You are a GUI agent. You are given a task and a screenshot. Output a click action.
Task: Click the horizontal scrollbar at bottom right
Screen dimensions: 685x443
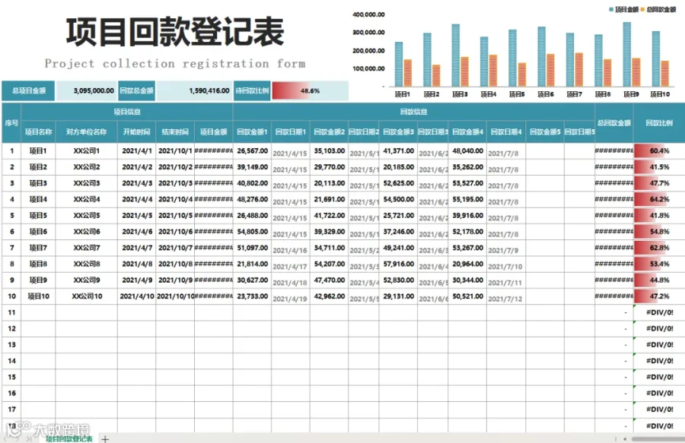click(x=658, y=439)
